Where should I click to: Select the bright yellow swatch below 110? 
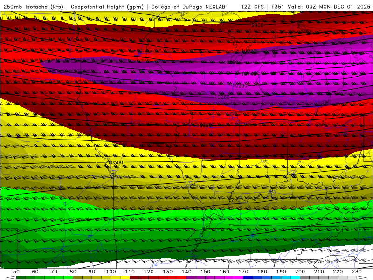pos(125,278)
